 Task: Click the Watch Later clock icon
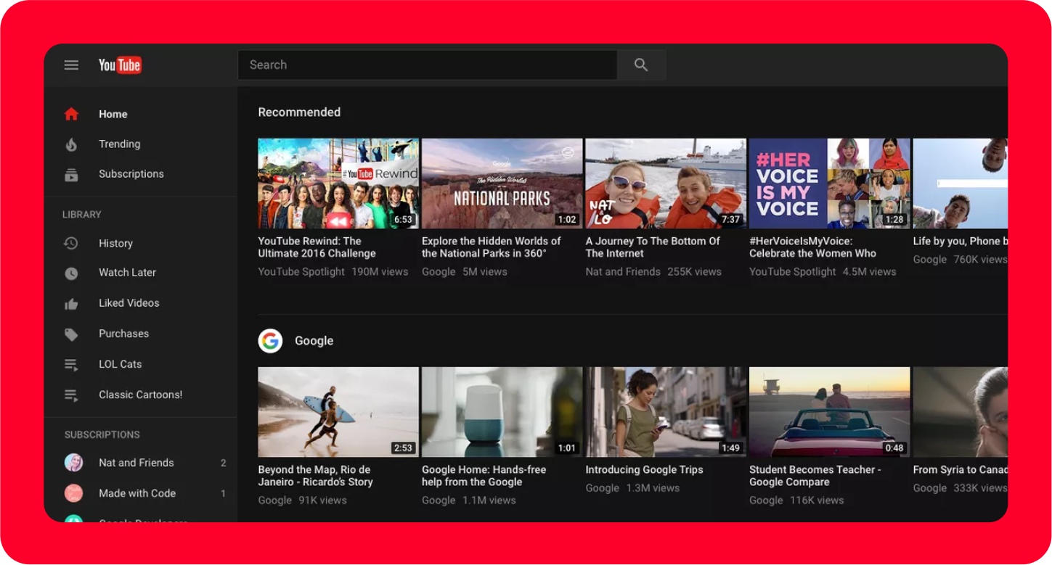coord(71,273)
